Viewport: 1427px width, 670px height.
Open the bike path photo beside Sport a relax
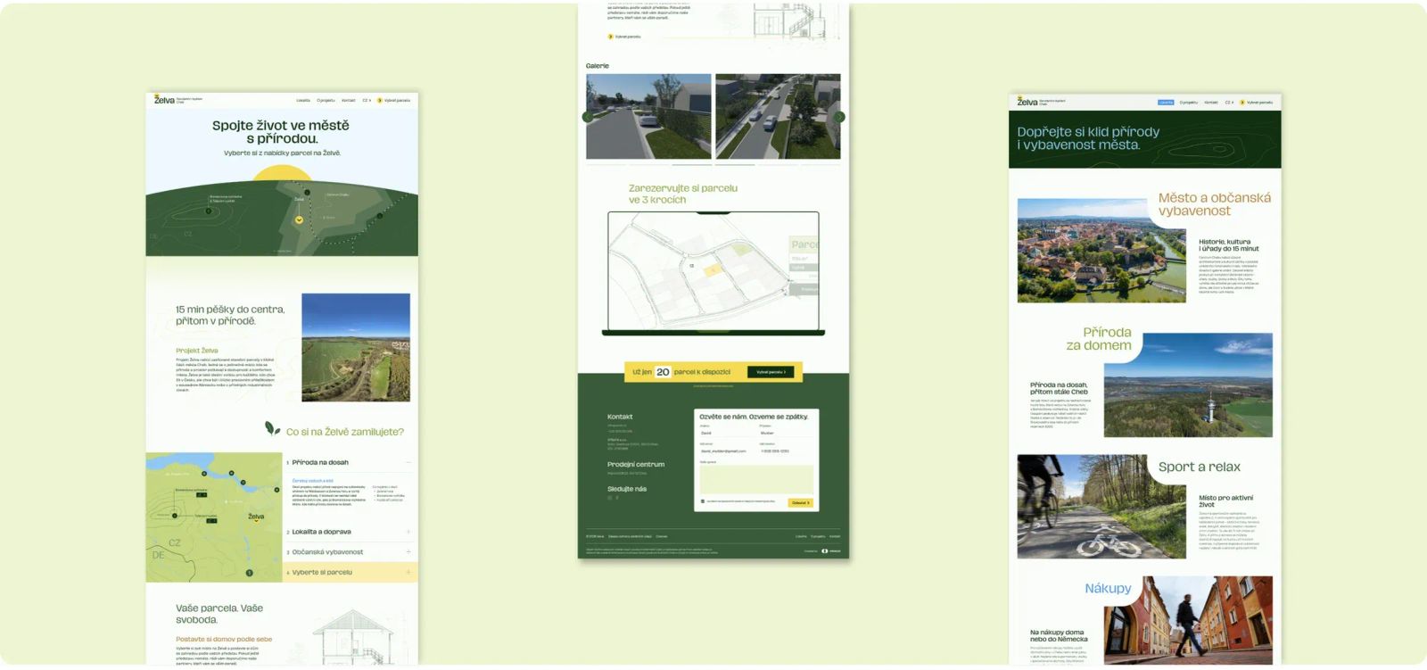[1101, 507]
